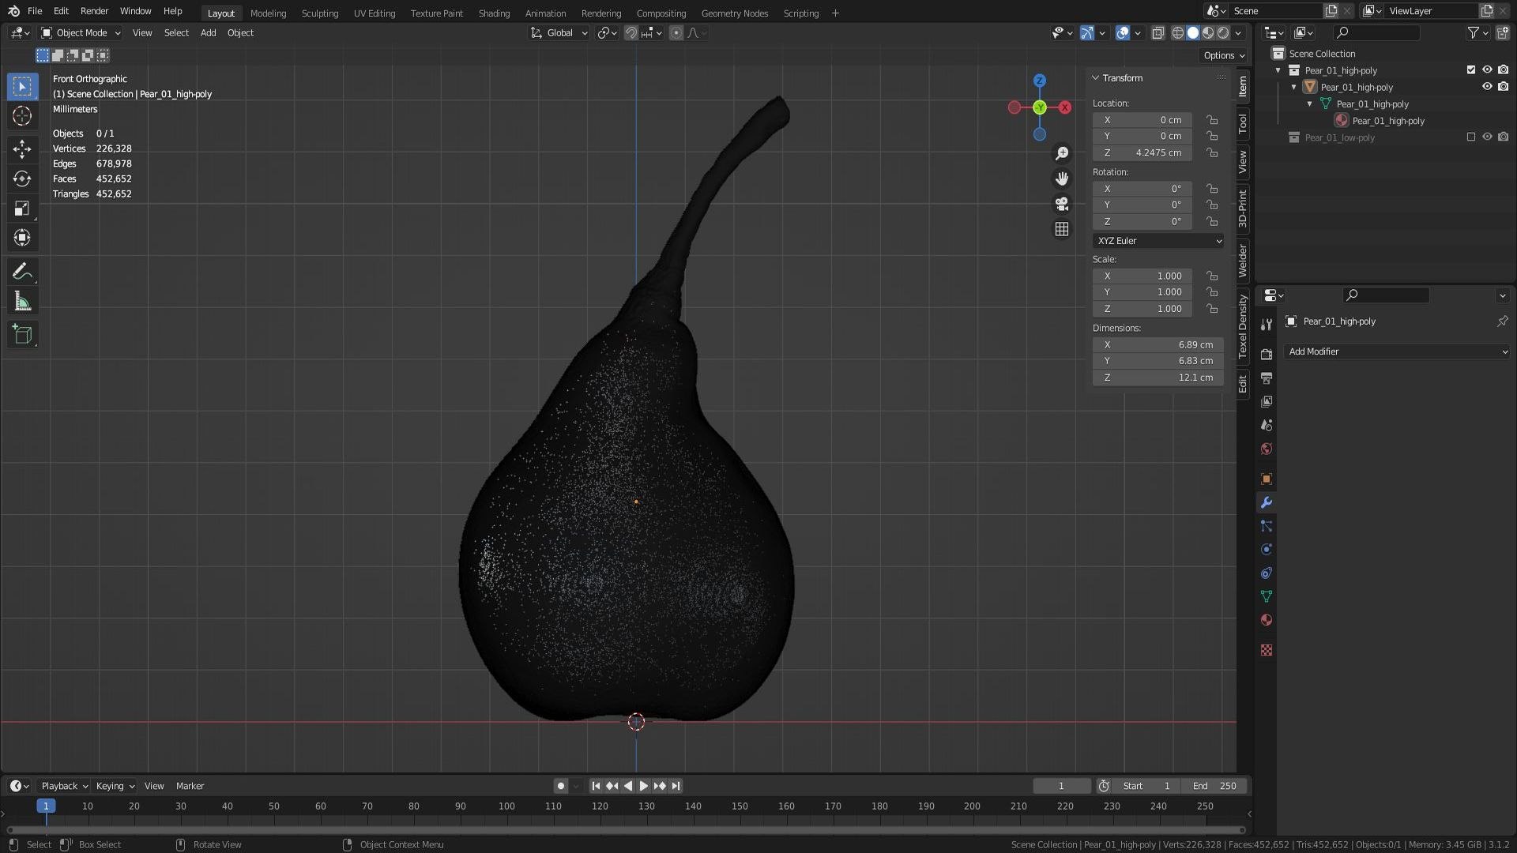Open Texture properties tab

[x=1267, y=650]
